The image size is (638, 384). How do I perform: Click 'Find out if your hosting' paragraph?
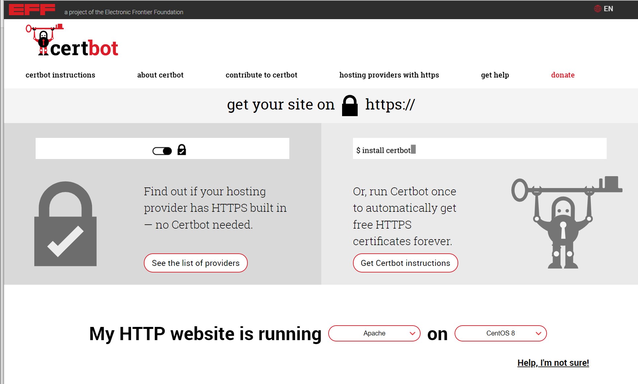pos(215,208)
